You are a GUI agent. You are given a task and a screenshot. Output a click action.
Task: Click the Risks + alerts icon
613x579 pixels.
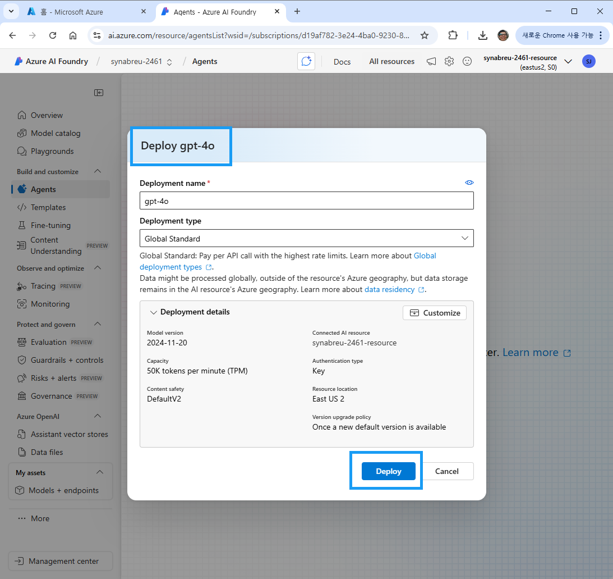tap(22, 378)
